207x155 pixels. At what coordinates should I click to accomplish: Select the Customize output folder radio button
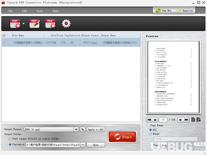coord(10,145)
